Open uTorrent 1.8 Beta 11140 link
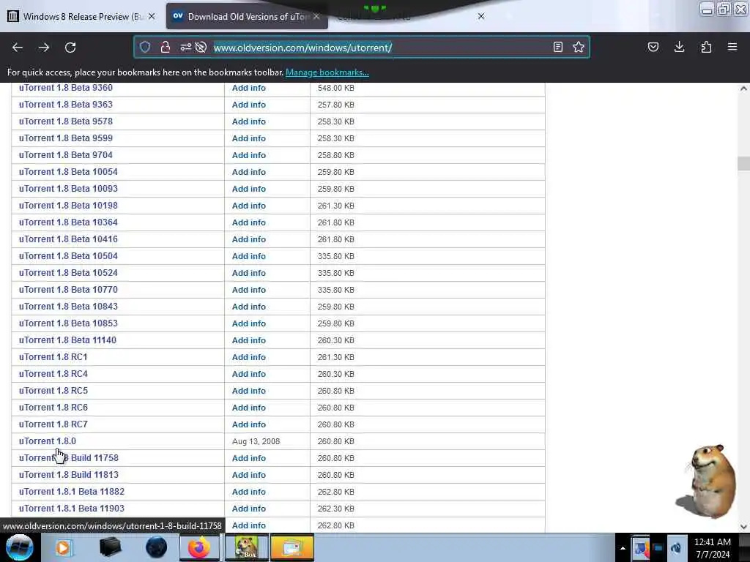Screen dimensions: 750x562 click(68, 340)
